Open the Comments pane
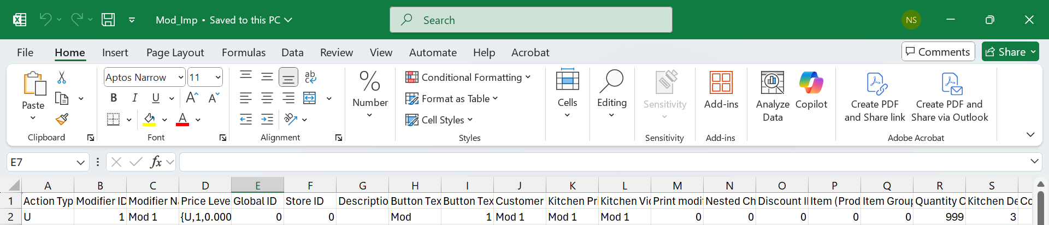This screenshot has height=225, width=1049. click(938, 52)
